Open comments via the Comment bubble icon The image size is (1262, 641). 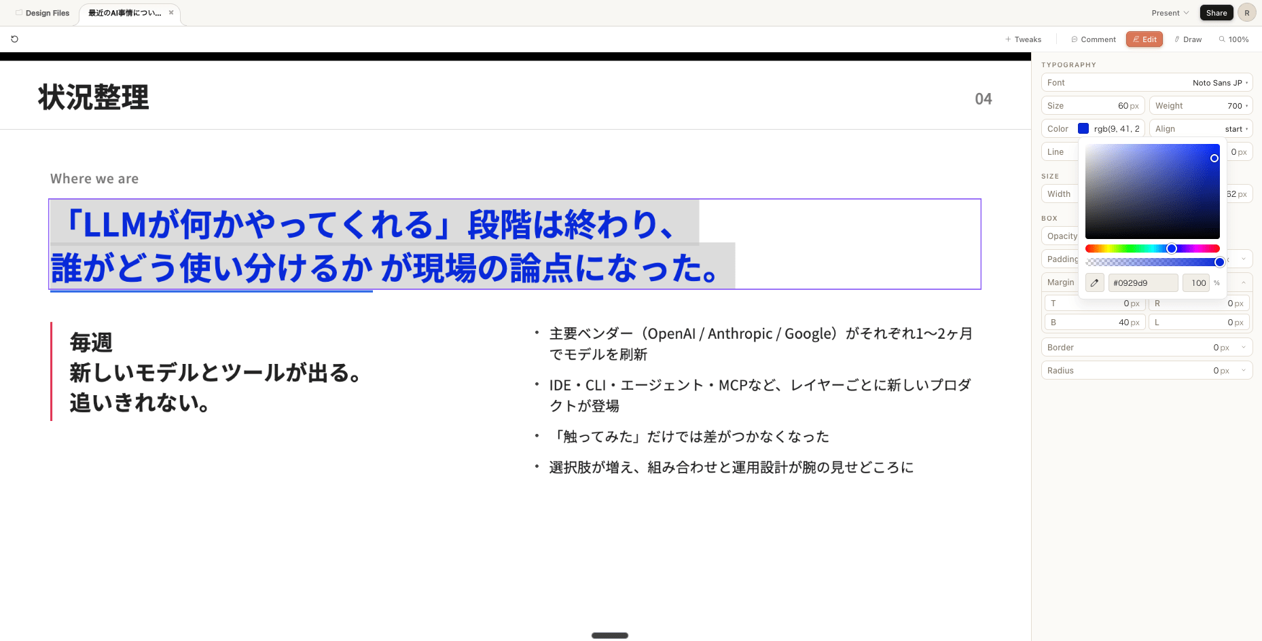[x=1075, y=39]
